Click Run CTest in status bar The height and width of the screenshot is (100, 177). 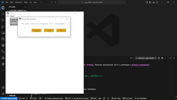click(116, 98)
